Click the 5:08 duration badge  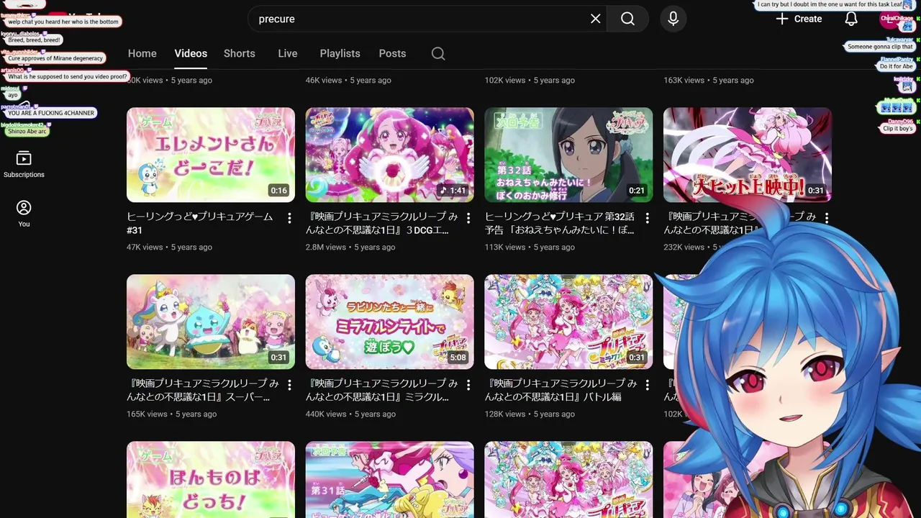(458, 358)
